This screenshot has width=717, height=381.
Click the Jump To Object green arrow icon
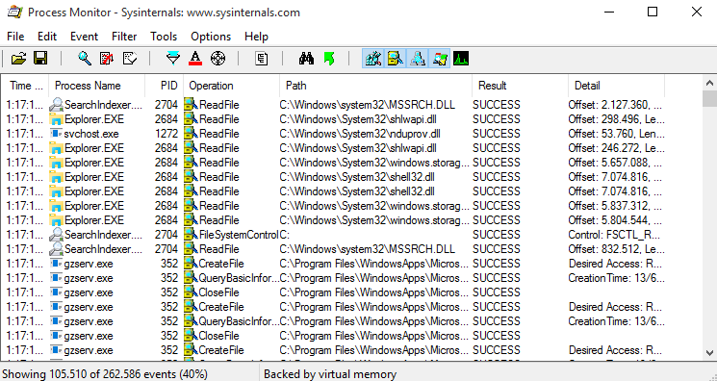[x=329, y=59]
